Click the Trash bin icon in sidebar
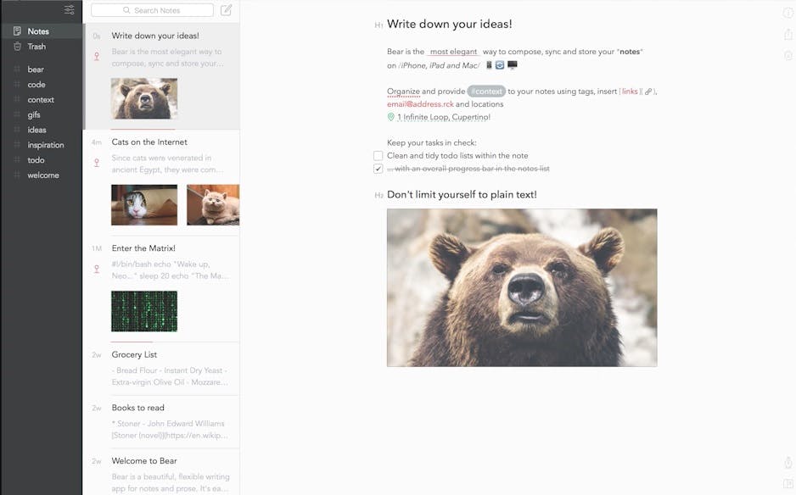The height and width of the screenshot is (495, 796). 16,46
